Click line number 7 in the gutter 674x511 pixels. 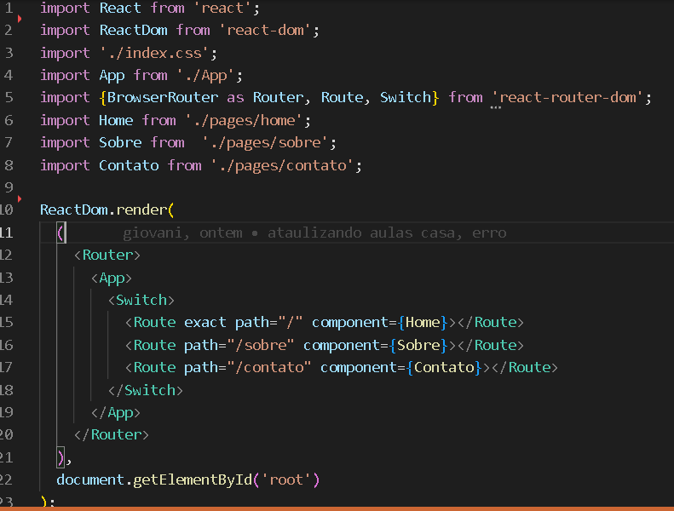9,143
